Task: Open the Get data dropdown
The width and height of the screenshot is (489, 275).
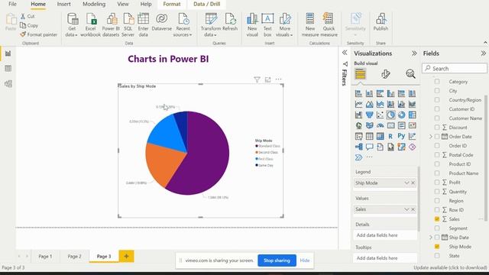Action: click(x=72, y=25)
